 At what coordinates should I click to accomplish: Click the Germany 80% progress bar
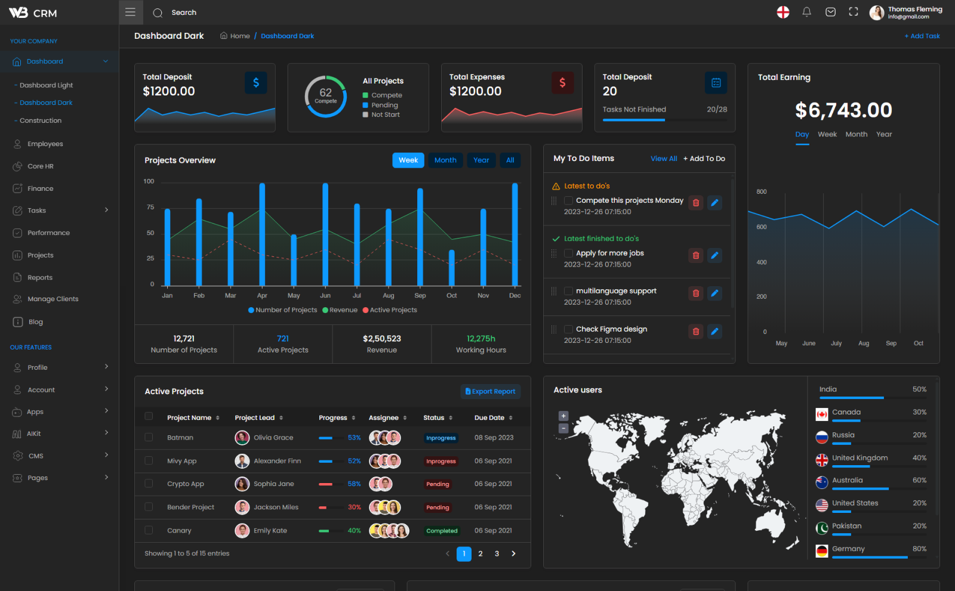pos(879,557)
